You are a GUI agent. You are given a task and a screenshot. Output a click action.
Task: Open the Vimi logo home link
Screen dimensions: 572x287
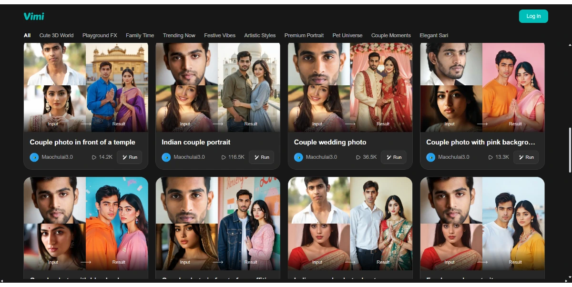coord(34,16)
